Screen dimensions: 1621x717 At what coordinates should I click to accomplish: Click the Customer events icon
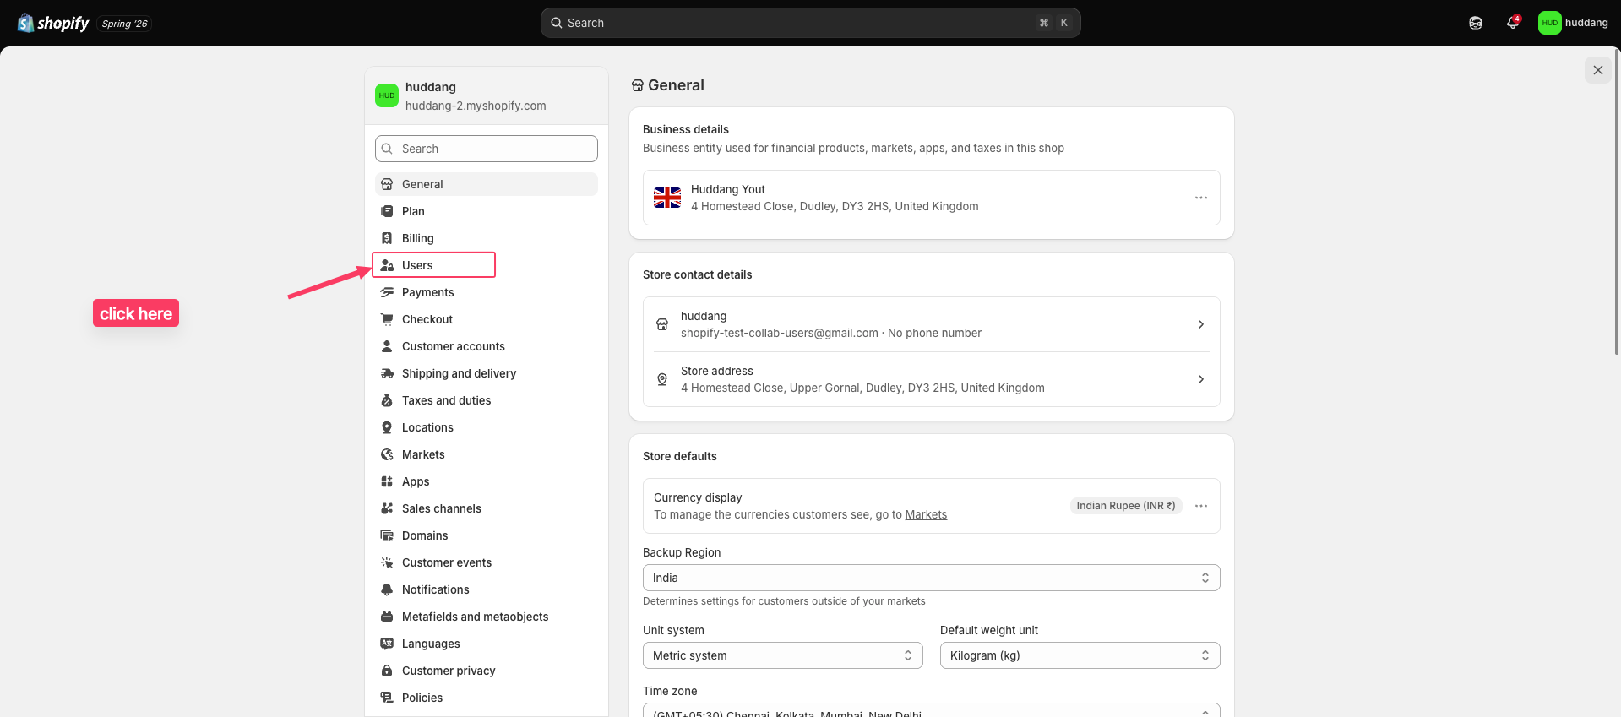pos(387,562)
